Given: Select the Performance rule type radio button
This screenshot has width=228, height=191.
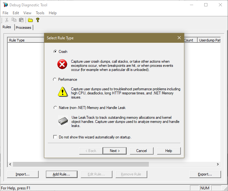Looking at the screenshot, I should [x=55, y=80].
